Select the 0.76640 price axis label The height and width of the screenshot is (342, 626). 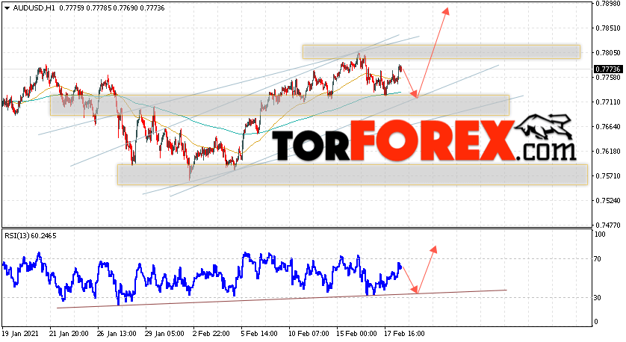608,127
